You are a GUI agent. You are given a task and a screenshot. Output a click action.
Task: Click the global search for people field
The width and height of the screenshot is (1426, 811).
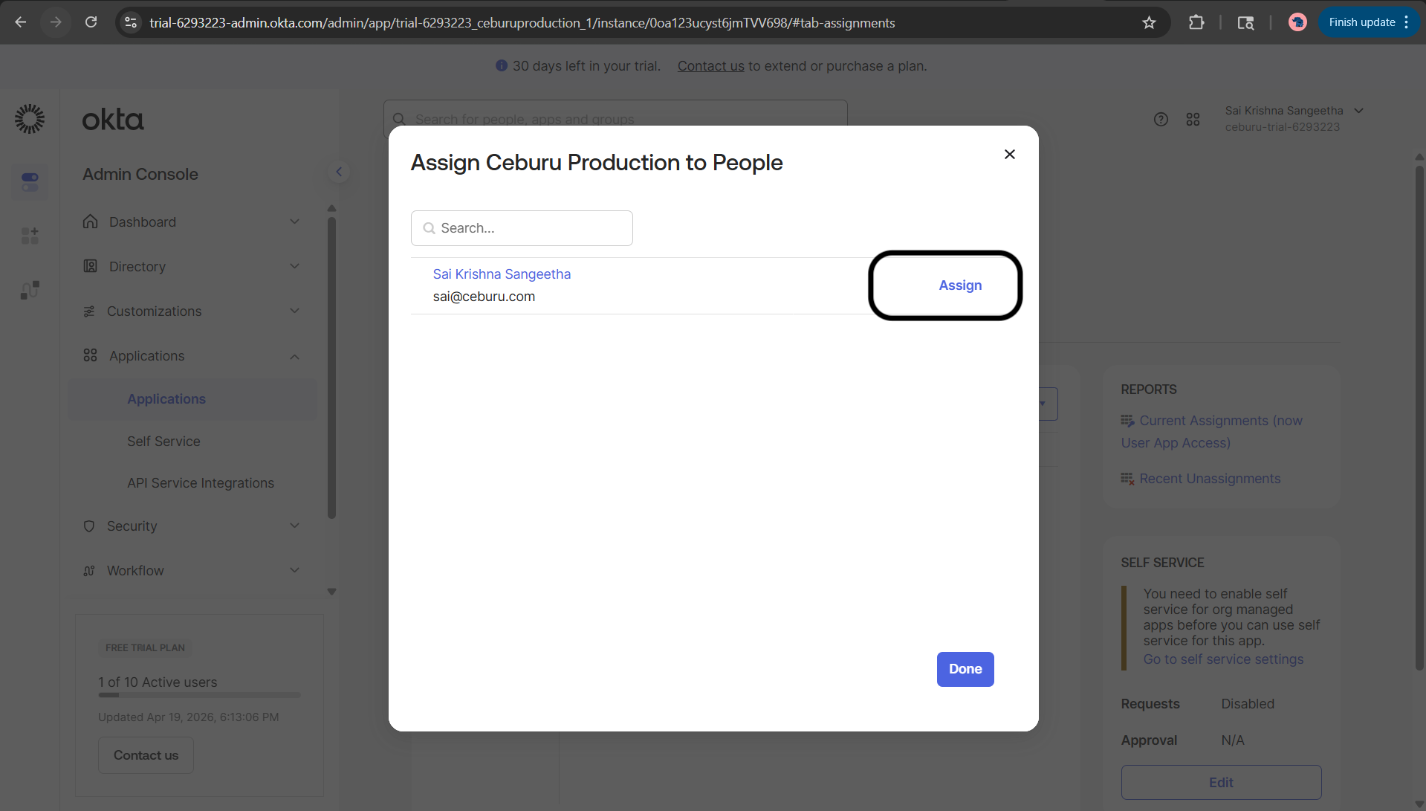pos(615,119)
